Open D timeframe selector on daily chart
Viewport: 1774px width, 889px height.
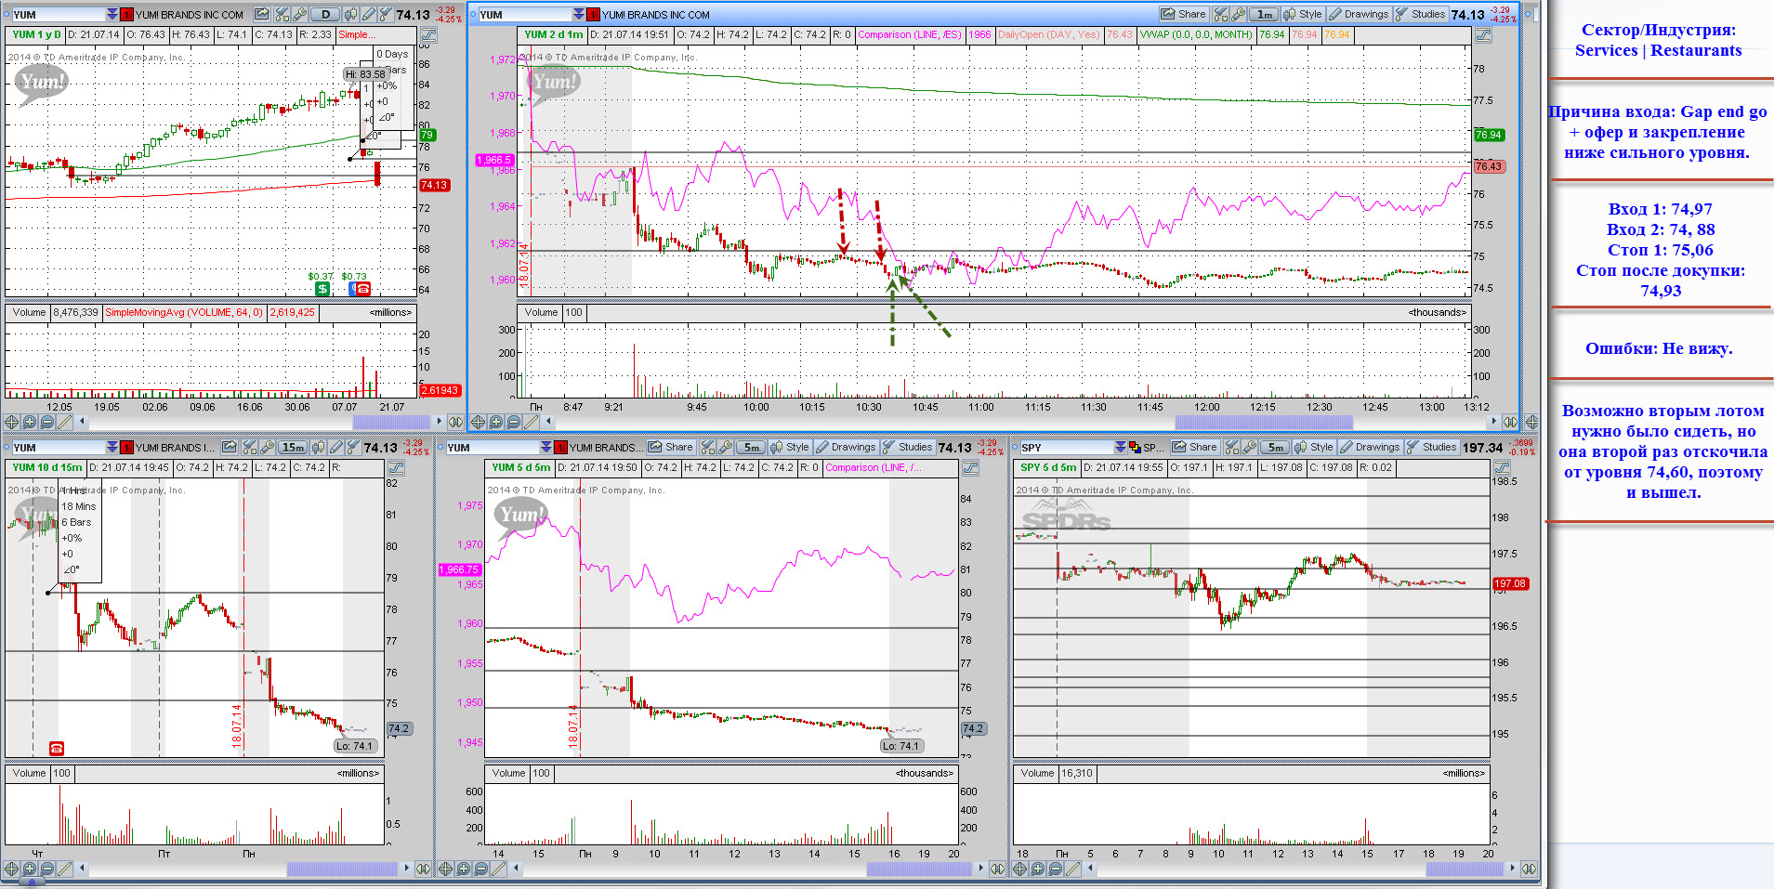pos(325,15)
